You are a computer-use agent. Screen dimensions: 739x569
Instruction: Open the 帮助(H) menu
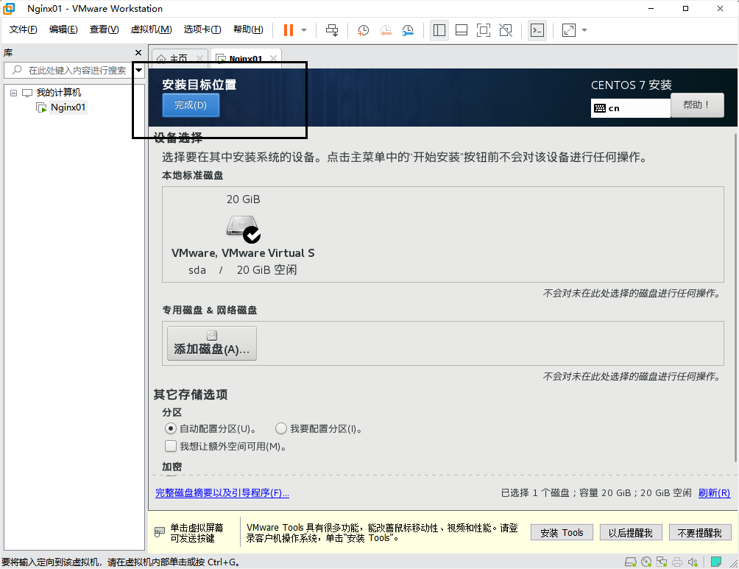click(x=248, y=29)
